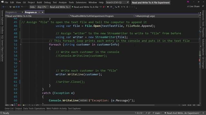Open the Project menu
The image size is (206, 115).
tap(31, 3)
